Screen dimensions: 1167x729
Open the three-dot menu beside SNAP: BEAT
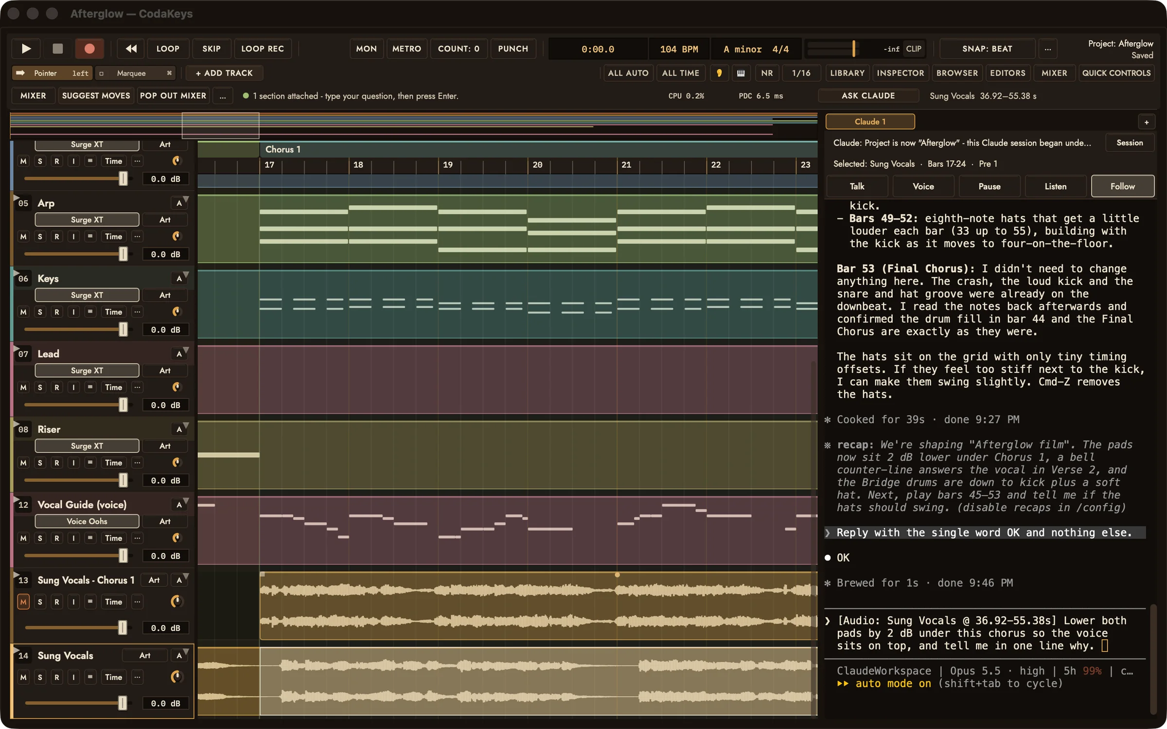tap(1048, 49)
